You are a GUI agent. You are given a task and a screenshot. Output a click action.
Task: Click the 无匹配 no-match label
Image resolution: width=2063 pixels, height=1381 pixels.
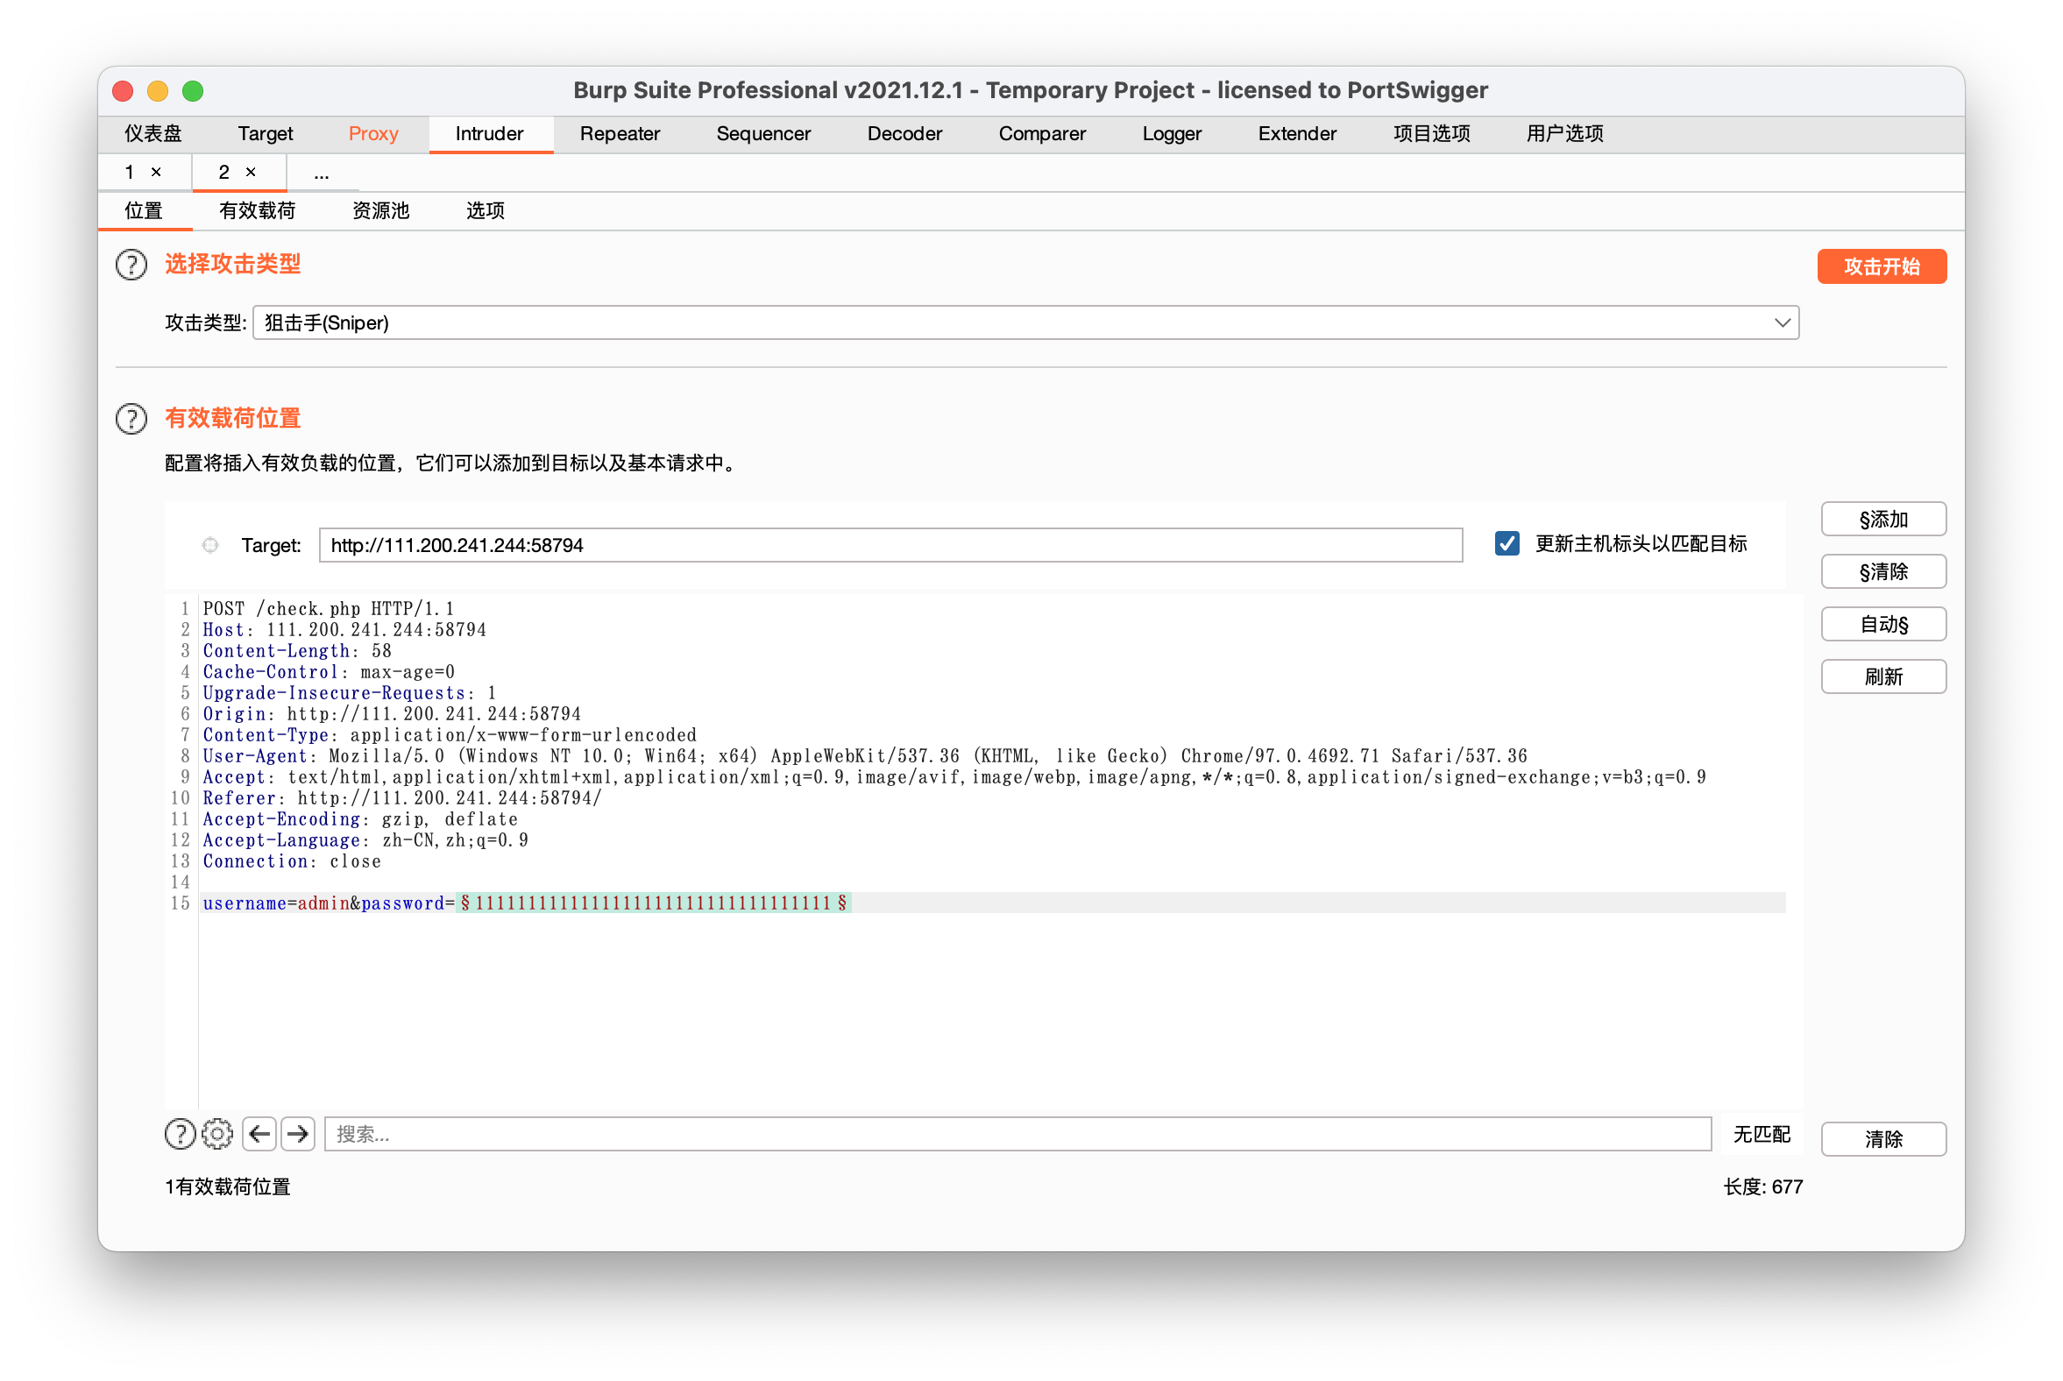pos(1762,1136)
